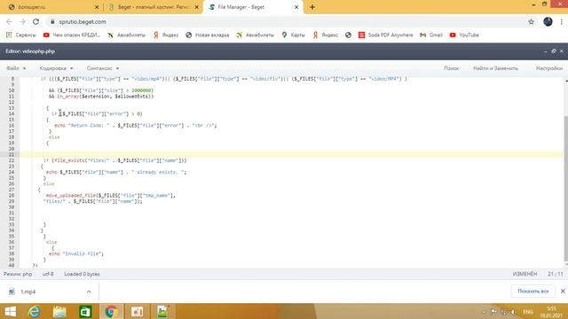Switch to Chrome in taskbar

[x=111, y=311]
